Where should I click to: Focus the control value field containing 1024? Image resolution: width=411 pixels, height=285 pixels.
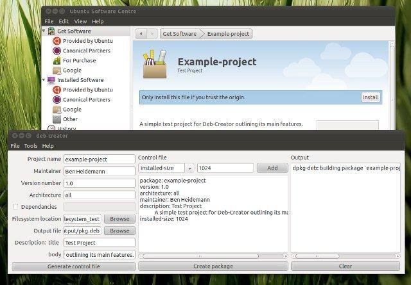(x=225, y=168)
